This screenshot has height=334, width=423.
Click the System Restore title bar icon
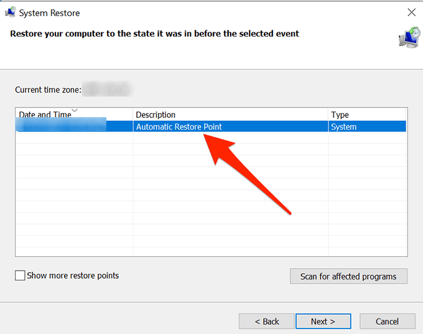[x=9, y=12]
